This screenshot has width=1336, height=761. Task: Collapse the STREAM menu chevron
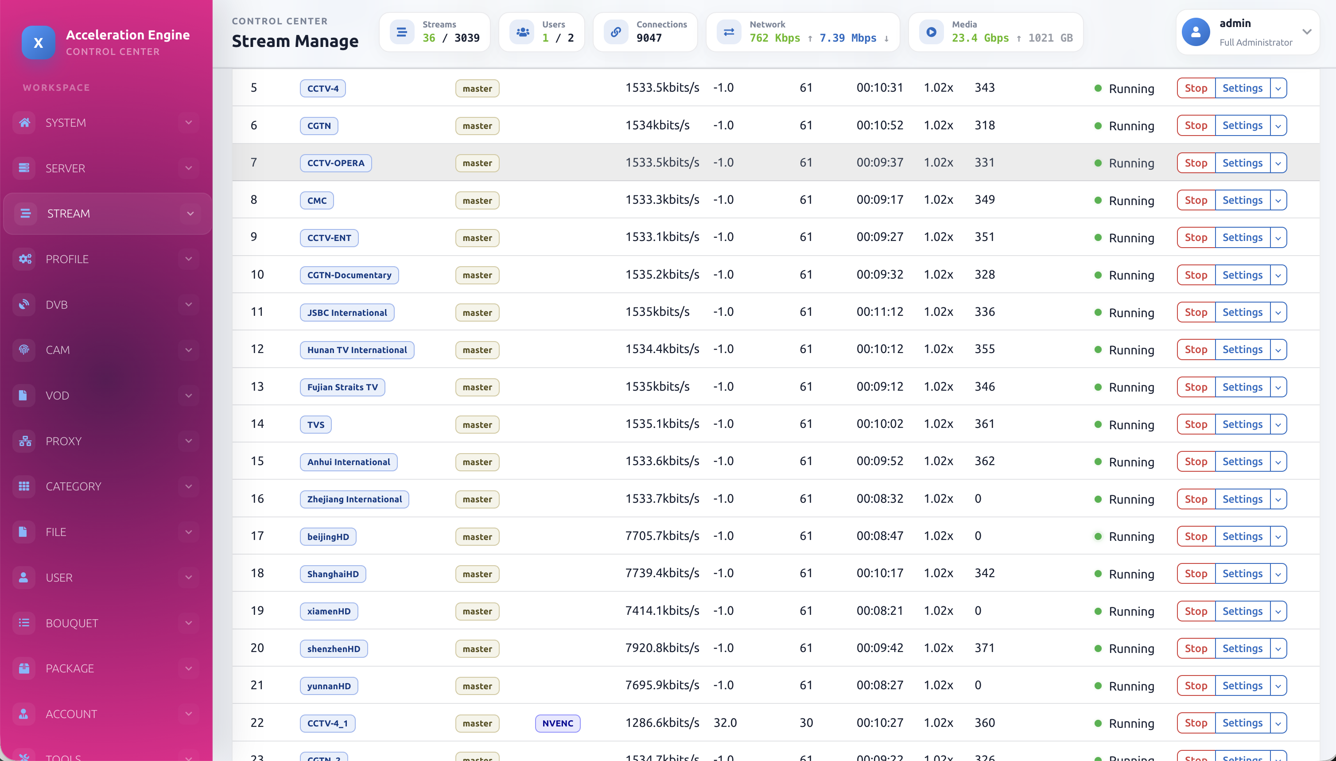190,213
